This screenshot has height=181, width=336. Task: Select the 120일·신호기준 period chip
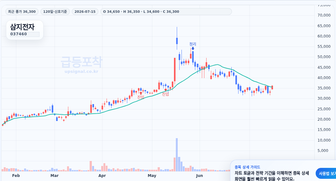coord(55,12)
